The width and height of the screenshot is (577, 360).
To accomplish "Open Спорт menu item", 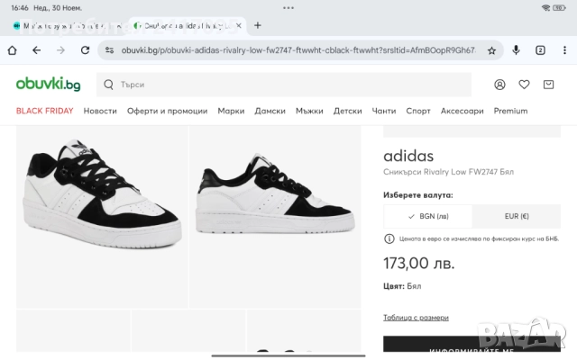I will [418, 111].
